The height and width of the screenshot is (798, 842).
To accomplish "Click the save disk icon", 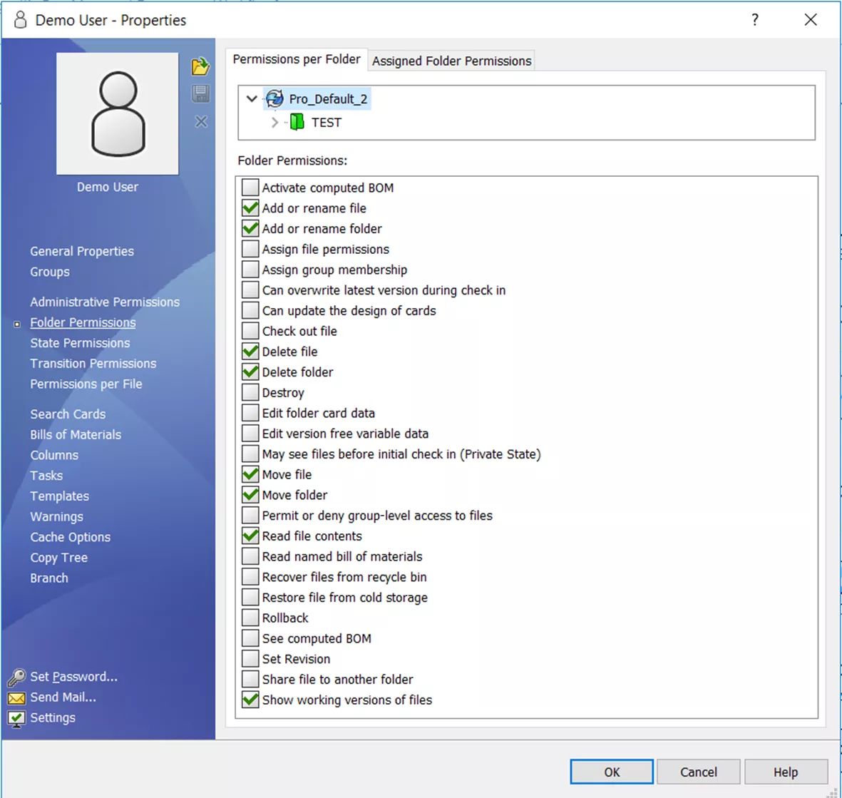I will pyautogui.click(x=200, y=93).
